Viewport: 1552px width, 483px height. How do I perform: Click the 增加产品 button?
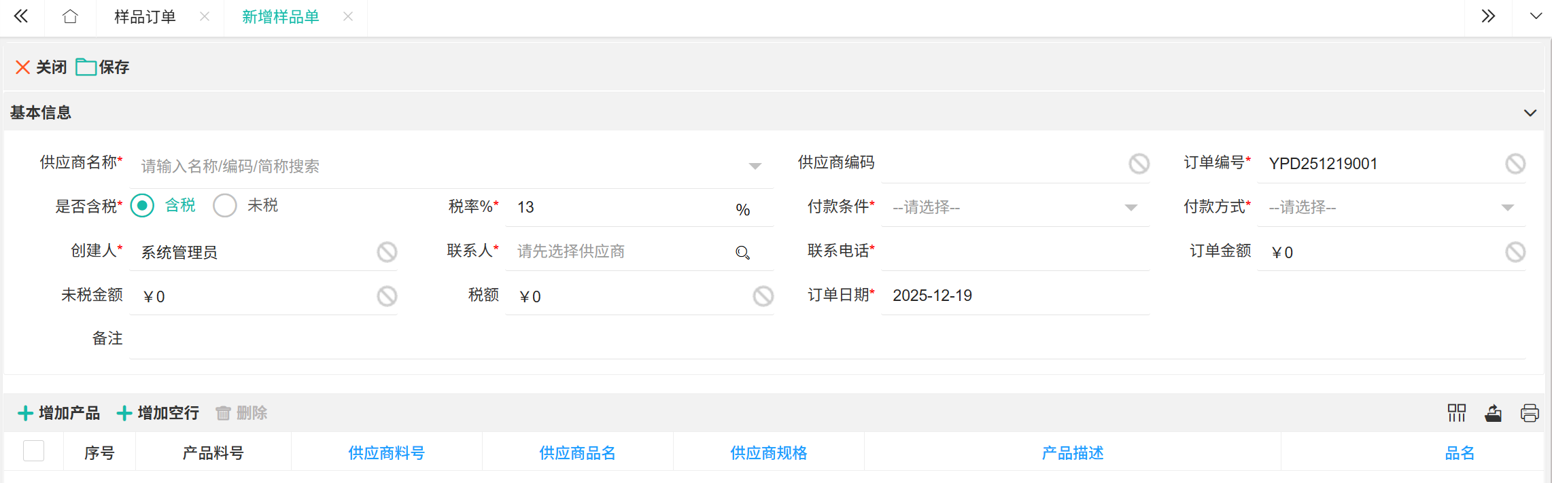(x=59, y=413)
